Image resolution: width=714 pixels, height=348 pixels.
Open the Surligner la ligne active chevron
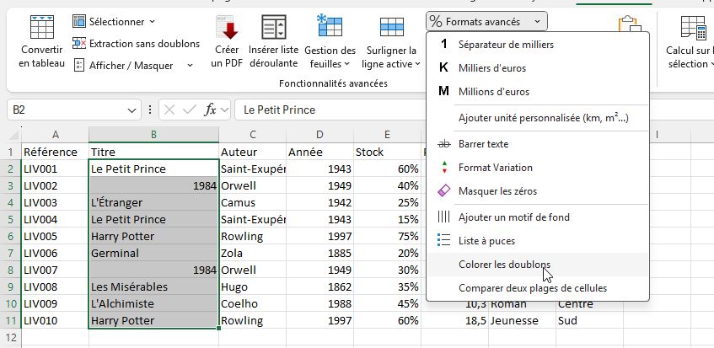(417, 65)
